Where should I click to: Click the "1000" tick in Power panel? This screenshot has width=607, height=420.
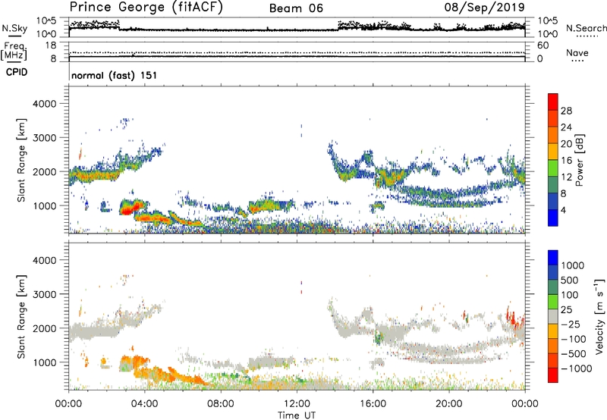[45, 205]
